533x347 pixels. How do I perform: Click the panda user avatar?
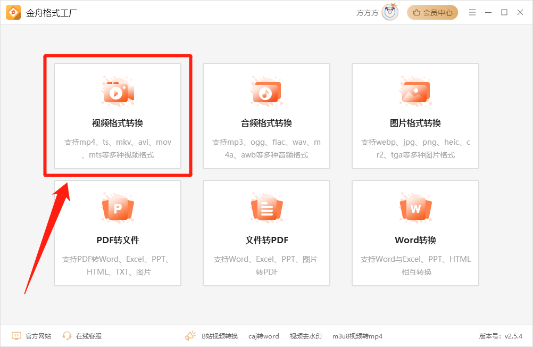click(390, 13)
